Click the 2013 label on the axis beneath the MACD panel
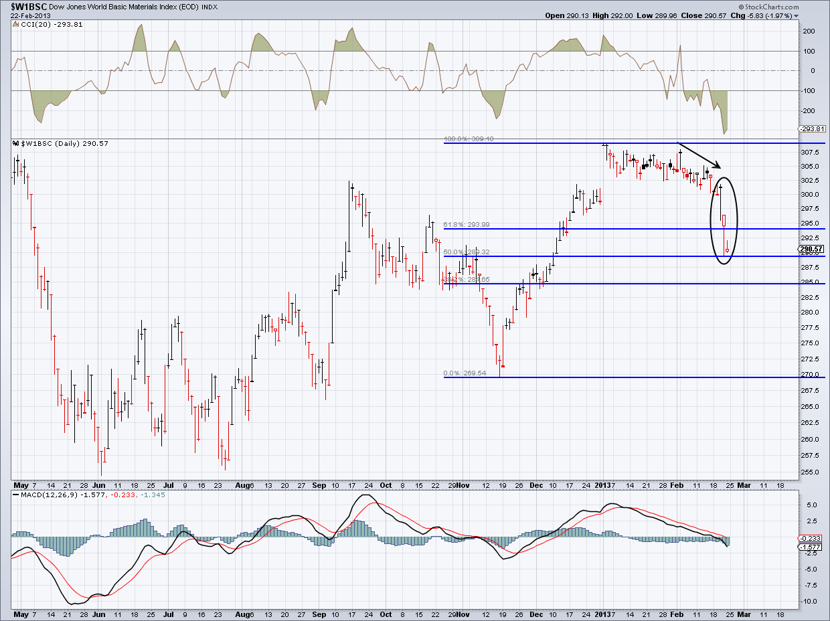830x621 pixels. [602, 614]
